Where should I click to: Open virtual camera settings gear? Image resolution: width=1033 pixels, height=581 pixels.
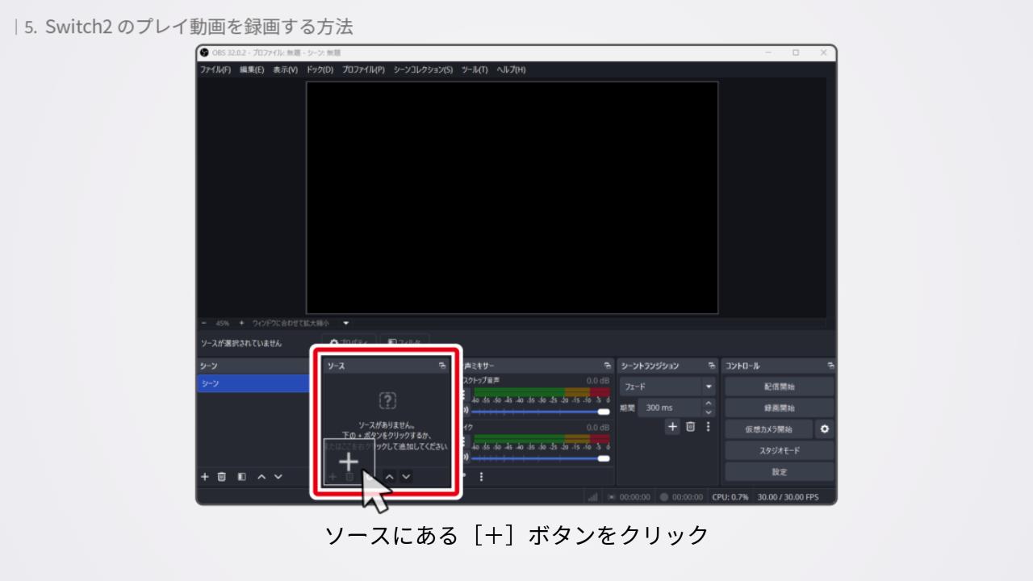[x=824, y=429]
